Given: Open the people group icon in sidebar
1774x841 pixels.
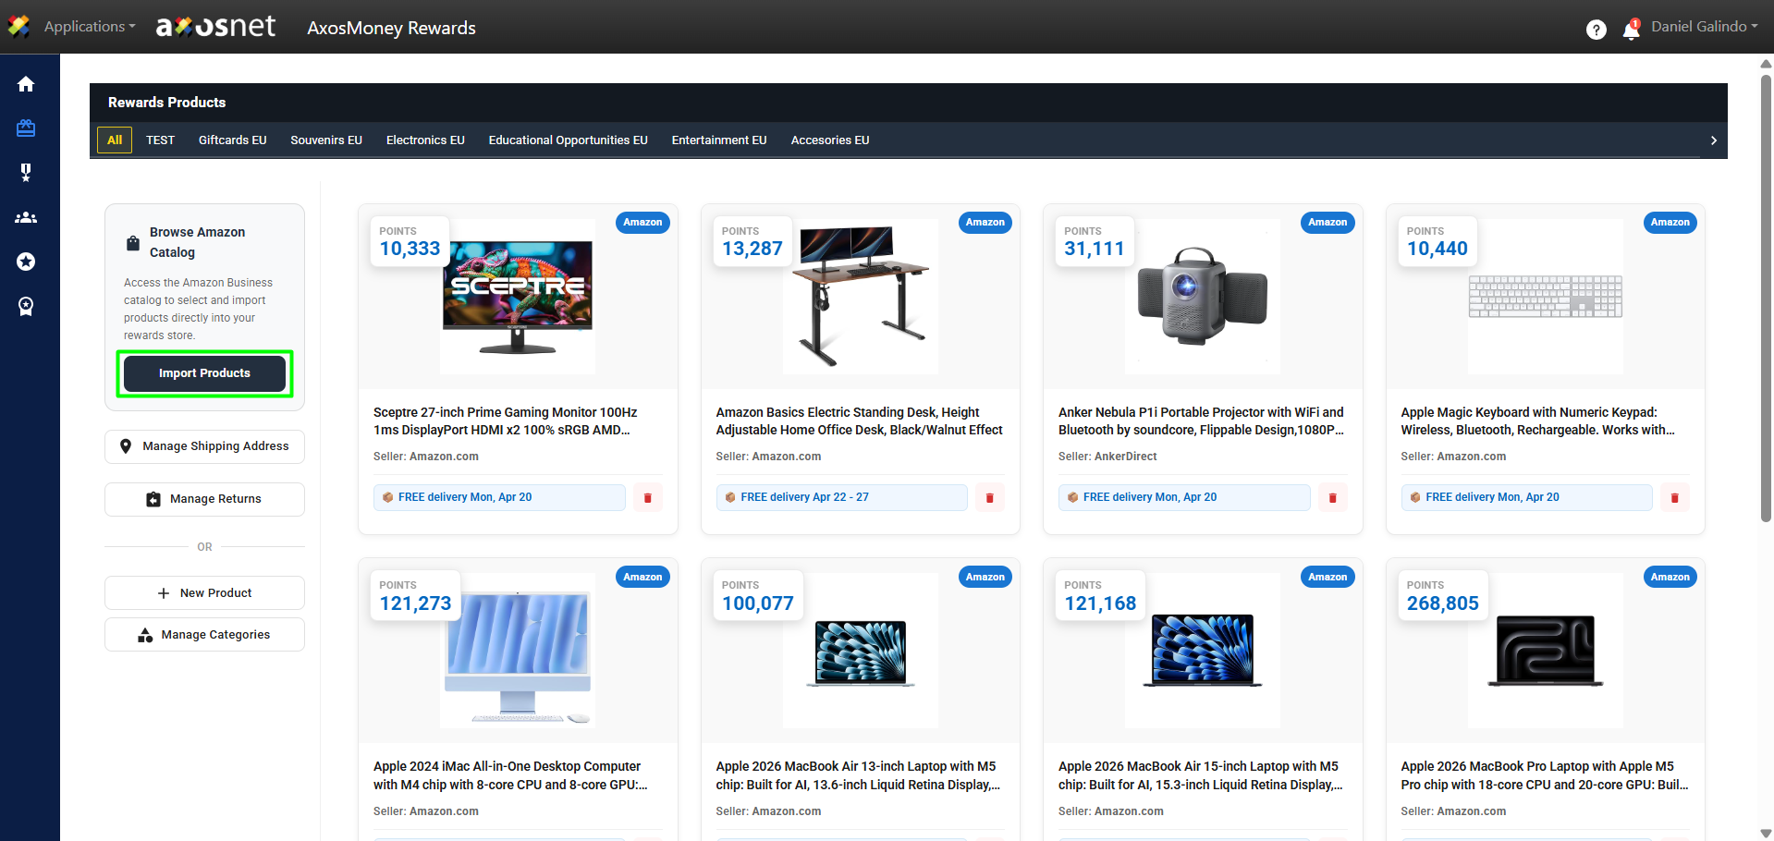Looking at the screenshot, I should [x=26, y=217].
